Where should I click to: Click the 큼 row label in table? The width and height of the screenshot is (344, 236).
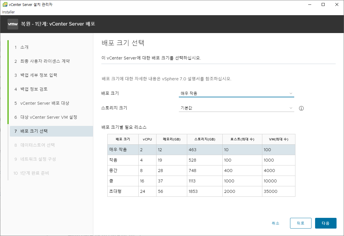[111, 181]
